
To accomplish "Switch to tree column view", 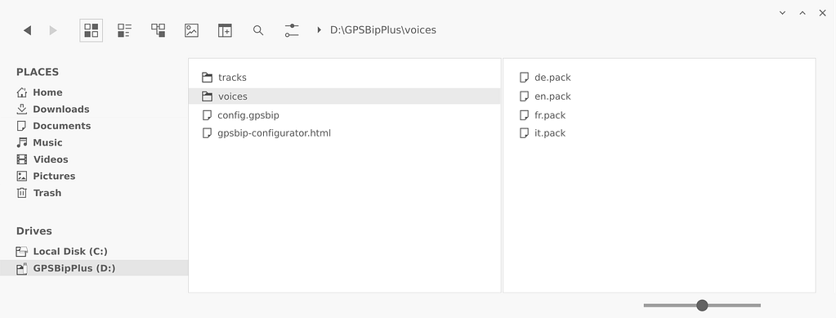I will (x=158, y=30).
